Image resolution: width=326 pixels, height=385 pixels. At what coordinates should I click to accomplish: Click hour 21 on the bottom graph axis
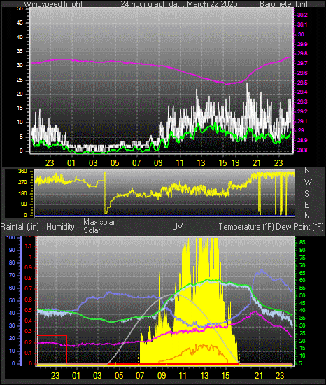259,375
